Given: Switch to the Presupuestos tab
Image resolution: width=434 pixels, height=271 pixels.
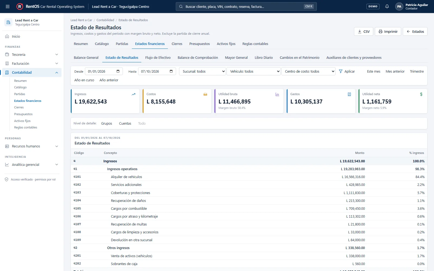Looking at the screenshot, I should tap(200, 44).
